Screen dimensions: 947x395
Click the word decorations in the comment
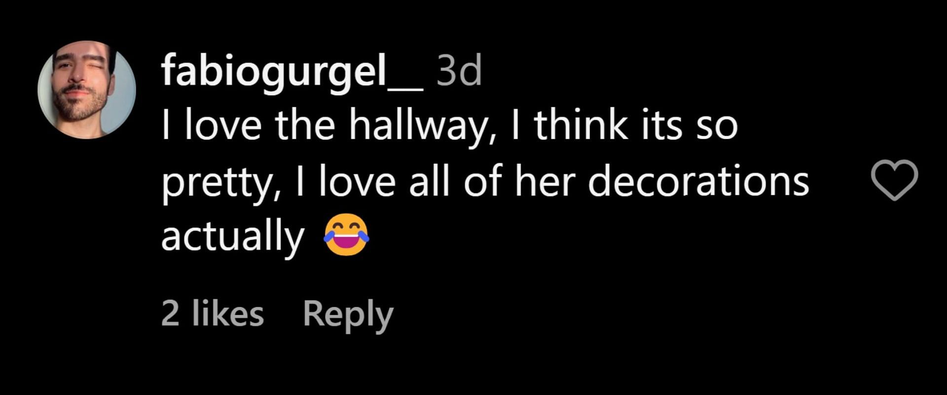(x=698, y=180)
